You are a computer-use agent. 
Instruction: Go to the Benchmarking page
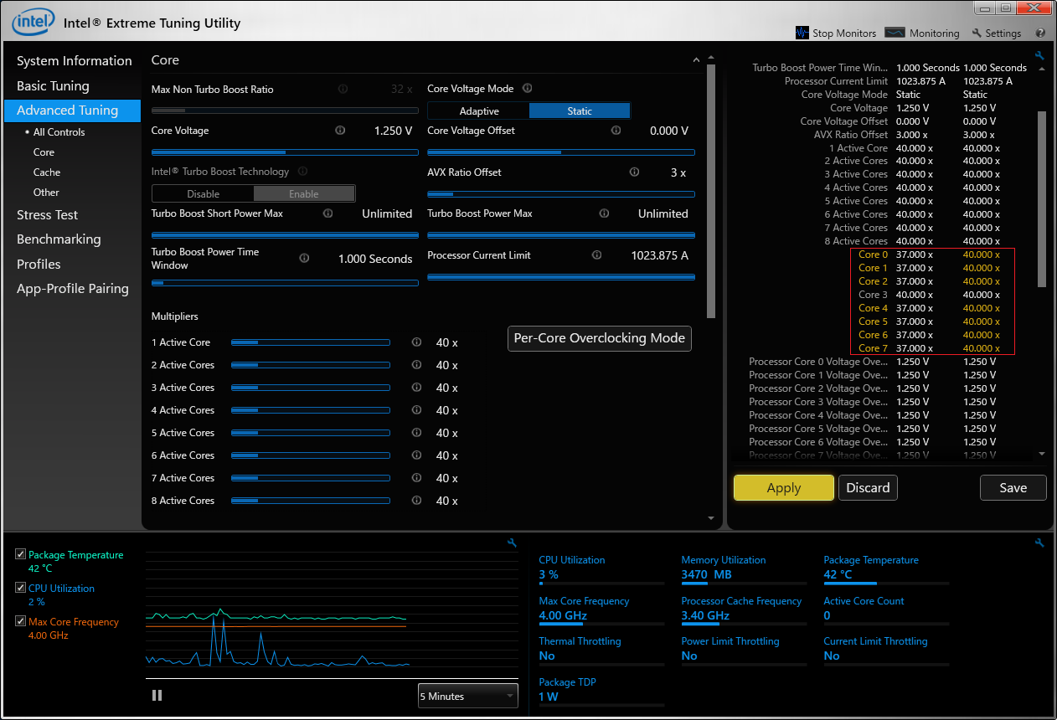pos(59,239)
